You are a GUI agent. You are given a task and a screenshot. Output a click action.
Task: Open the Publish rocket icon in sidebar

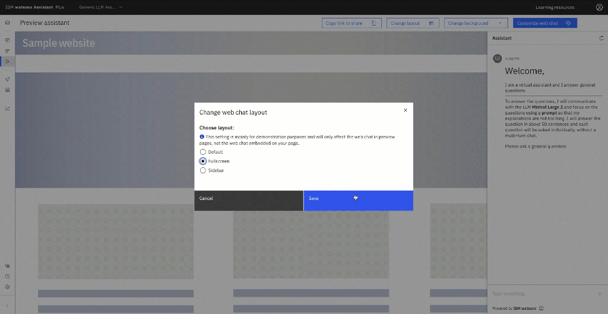coord(7,79)
